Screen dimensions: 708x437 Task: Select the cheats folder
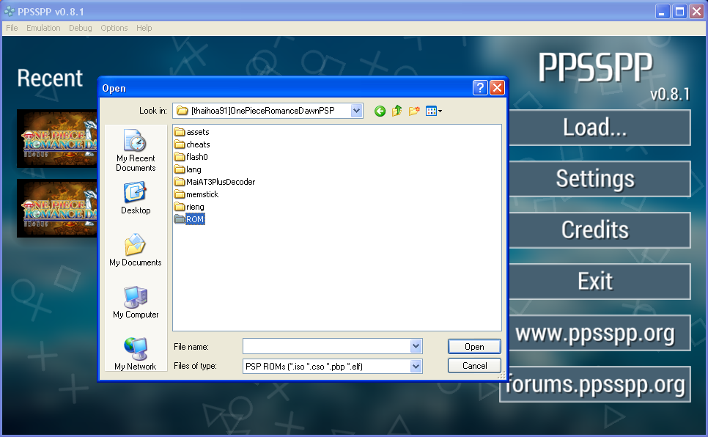(x=192, y=144)
